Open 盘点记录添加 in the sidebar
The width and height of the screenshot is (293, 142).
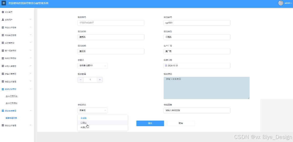tap(12, 103)
